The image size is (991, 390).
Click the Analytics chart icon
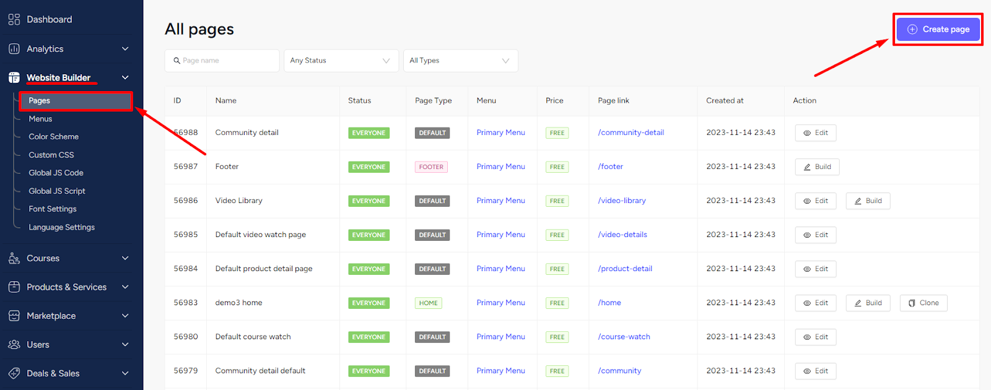point(14,48)
